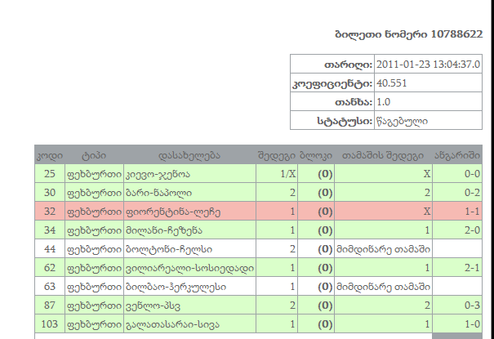Click the date value '2011-01-23 13:04:37.0'
This screenshot has height=339, width=494.
point(428,65)
